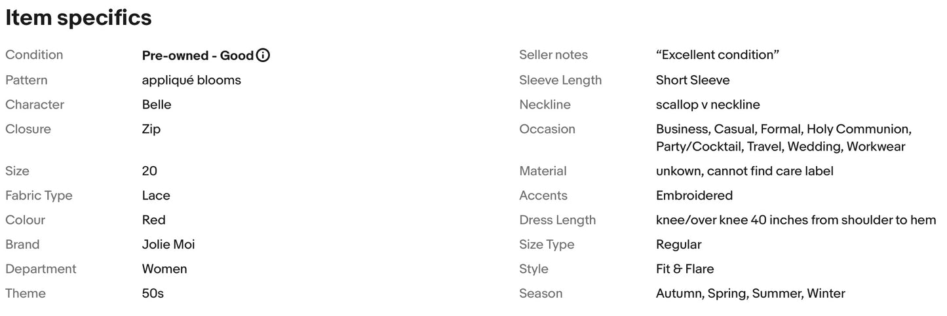Screen dimensions: 947x316
Task: Click the Belle character value
Action: [157, 105]
